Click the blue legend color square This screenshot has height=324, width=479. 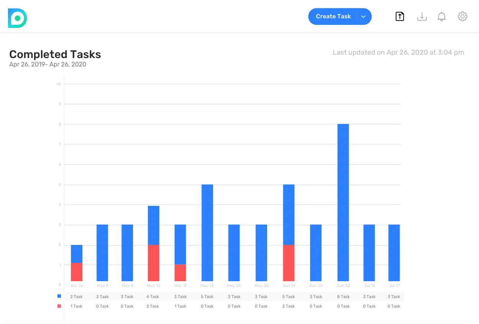click(x=59, y=296)
